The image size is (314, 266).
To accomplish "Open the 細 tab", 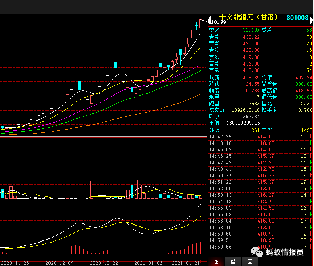I will click(216, 262).
